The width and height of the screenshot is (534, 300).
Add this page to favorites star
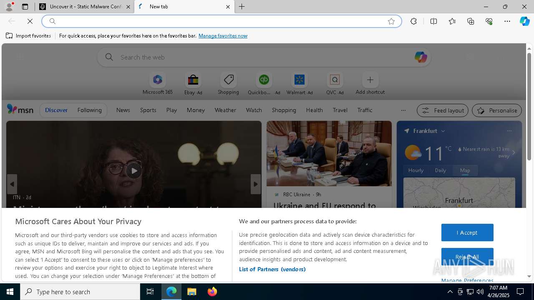click(391, 21)
